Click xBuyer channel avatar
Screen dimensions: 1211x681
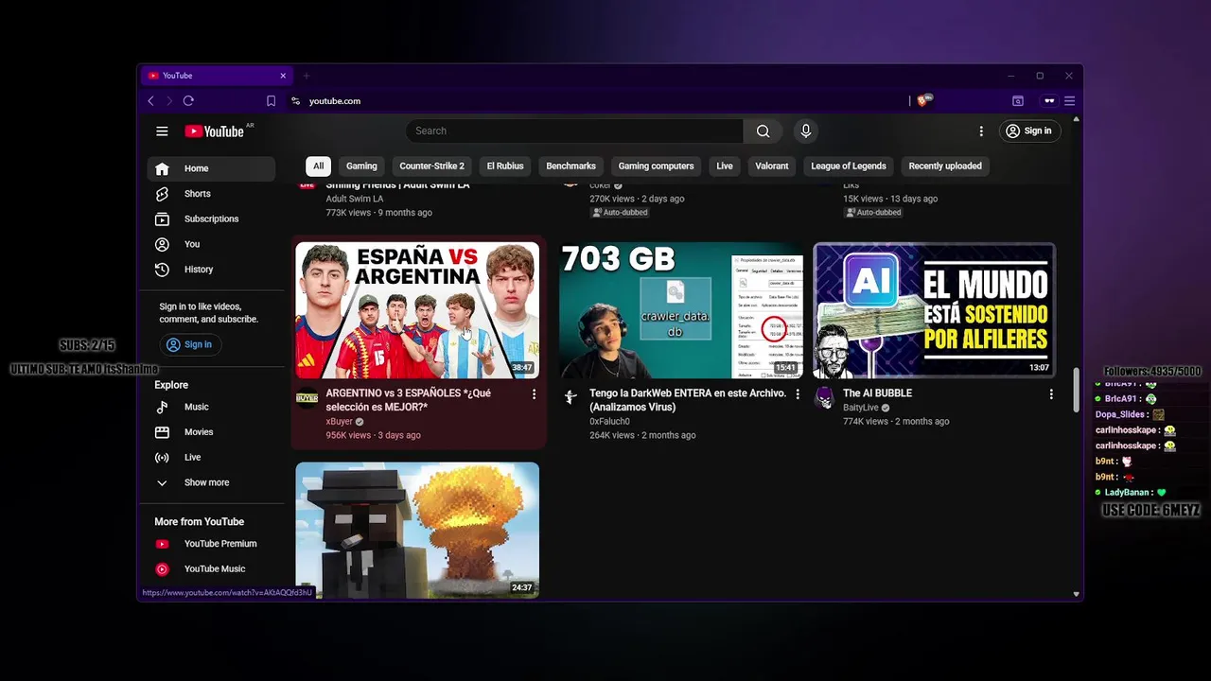click(x=307, y=398)
